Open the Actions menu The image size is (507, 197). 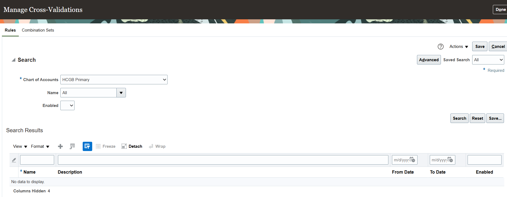(x=459, y=47)
